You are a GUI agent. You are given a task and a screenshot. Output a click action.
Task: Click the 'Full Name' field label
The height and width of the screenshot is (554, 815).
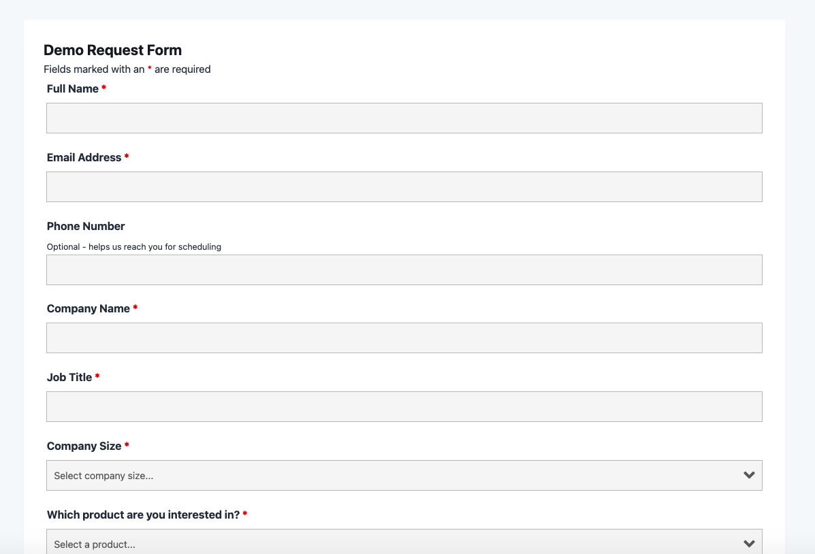[73, 88]
